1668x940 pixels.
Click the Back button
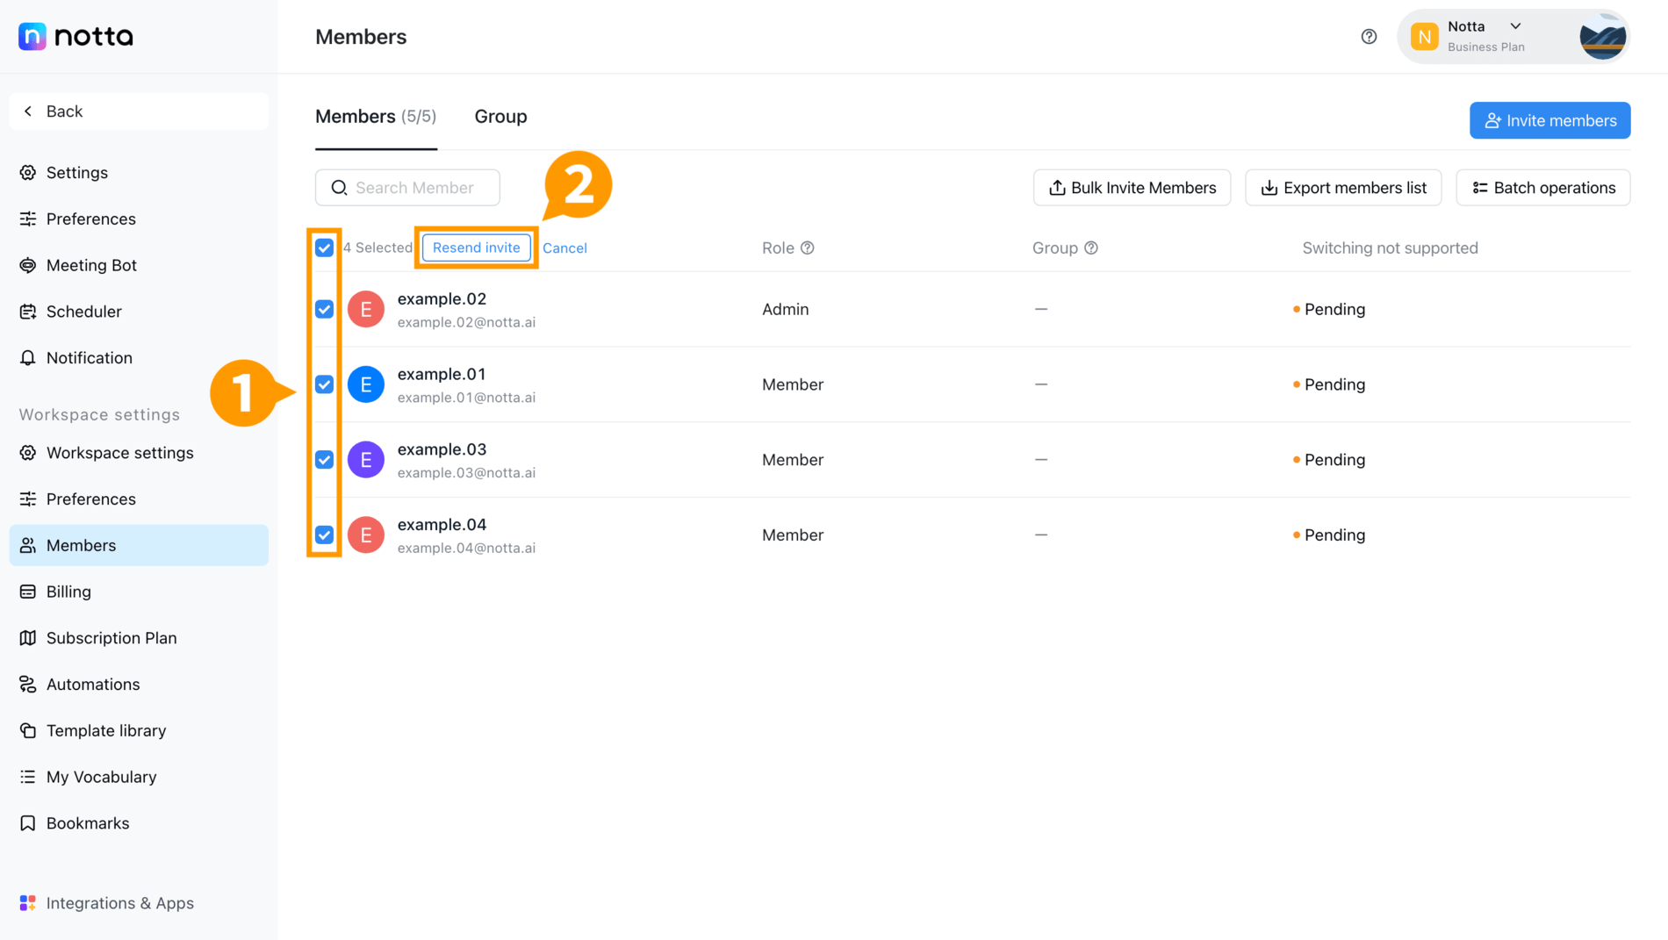click(139, 111)
